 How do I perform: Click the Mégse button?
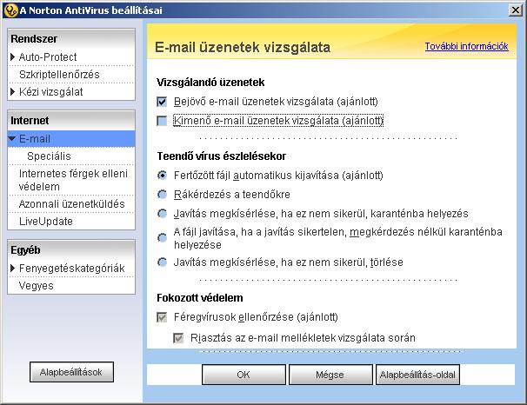click(x=330, y=375)
